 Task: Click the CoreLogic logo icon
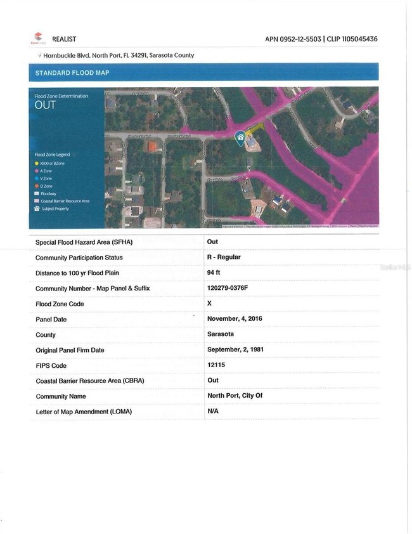pyautogui.click(x=38, y=37)
